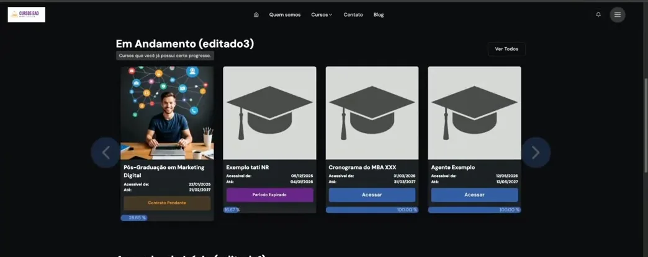This screenshot has height=257, width=648.
Task: Click the Exemplo tati NR title
Action: coord(248,167)
